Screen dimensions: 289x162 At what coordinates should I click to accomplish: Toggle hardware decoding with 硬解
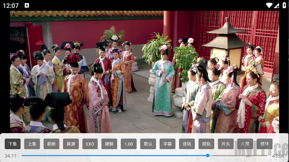pos(109,144)
